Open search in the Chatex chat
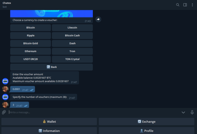This screenshot has height=134, width=197. pyautogui.click(x=178, y=5)
